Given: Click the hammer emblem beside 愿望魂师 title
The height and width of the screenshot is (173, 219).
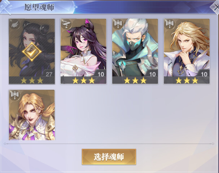Looking at the screenshot, I should pyautogui.click(x=5, y=8).
